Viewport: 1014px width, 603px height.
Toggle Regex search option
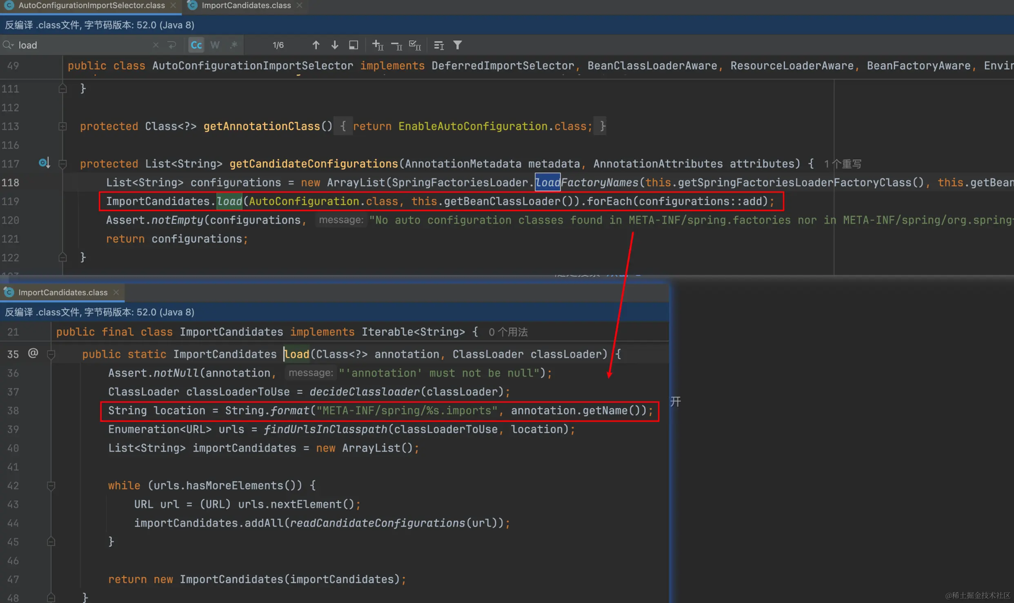coord(234,45)
